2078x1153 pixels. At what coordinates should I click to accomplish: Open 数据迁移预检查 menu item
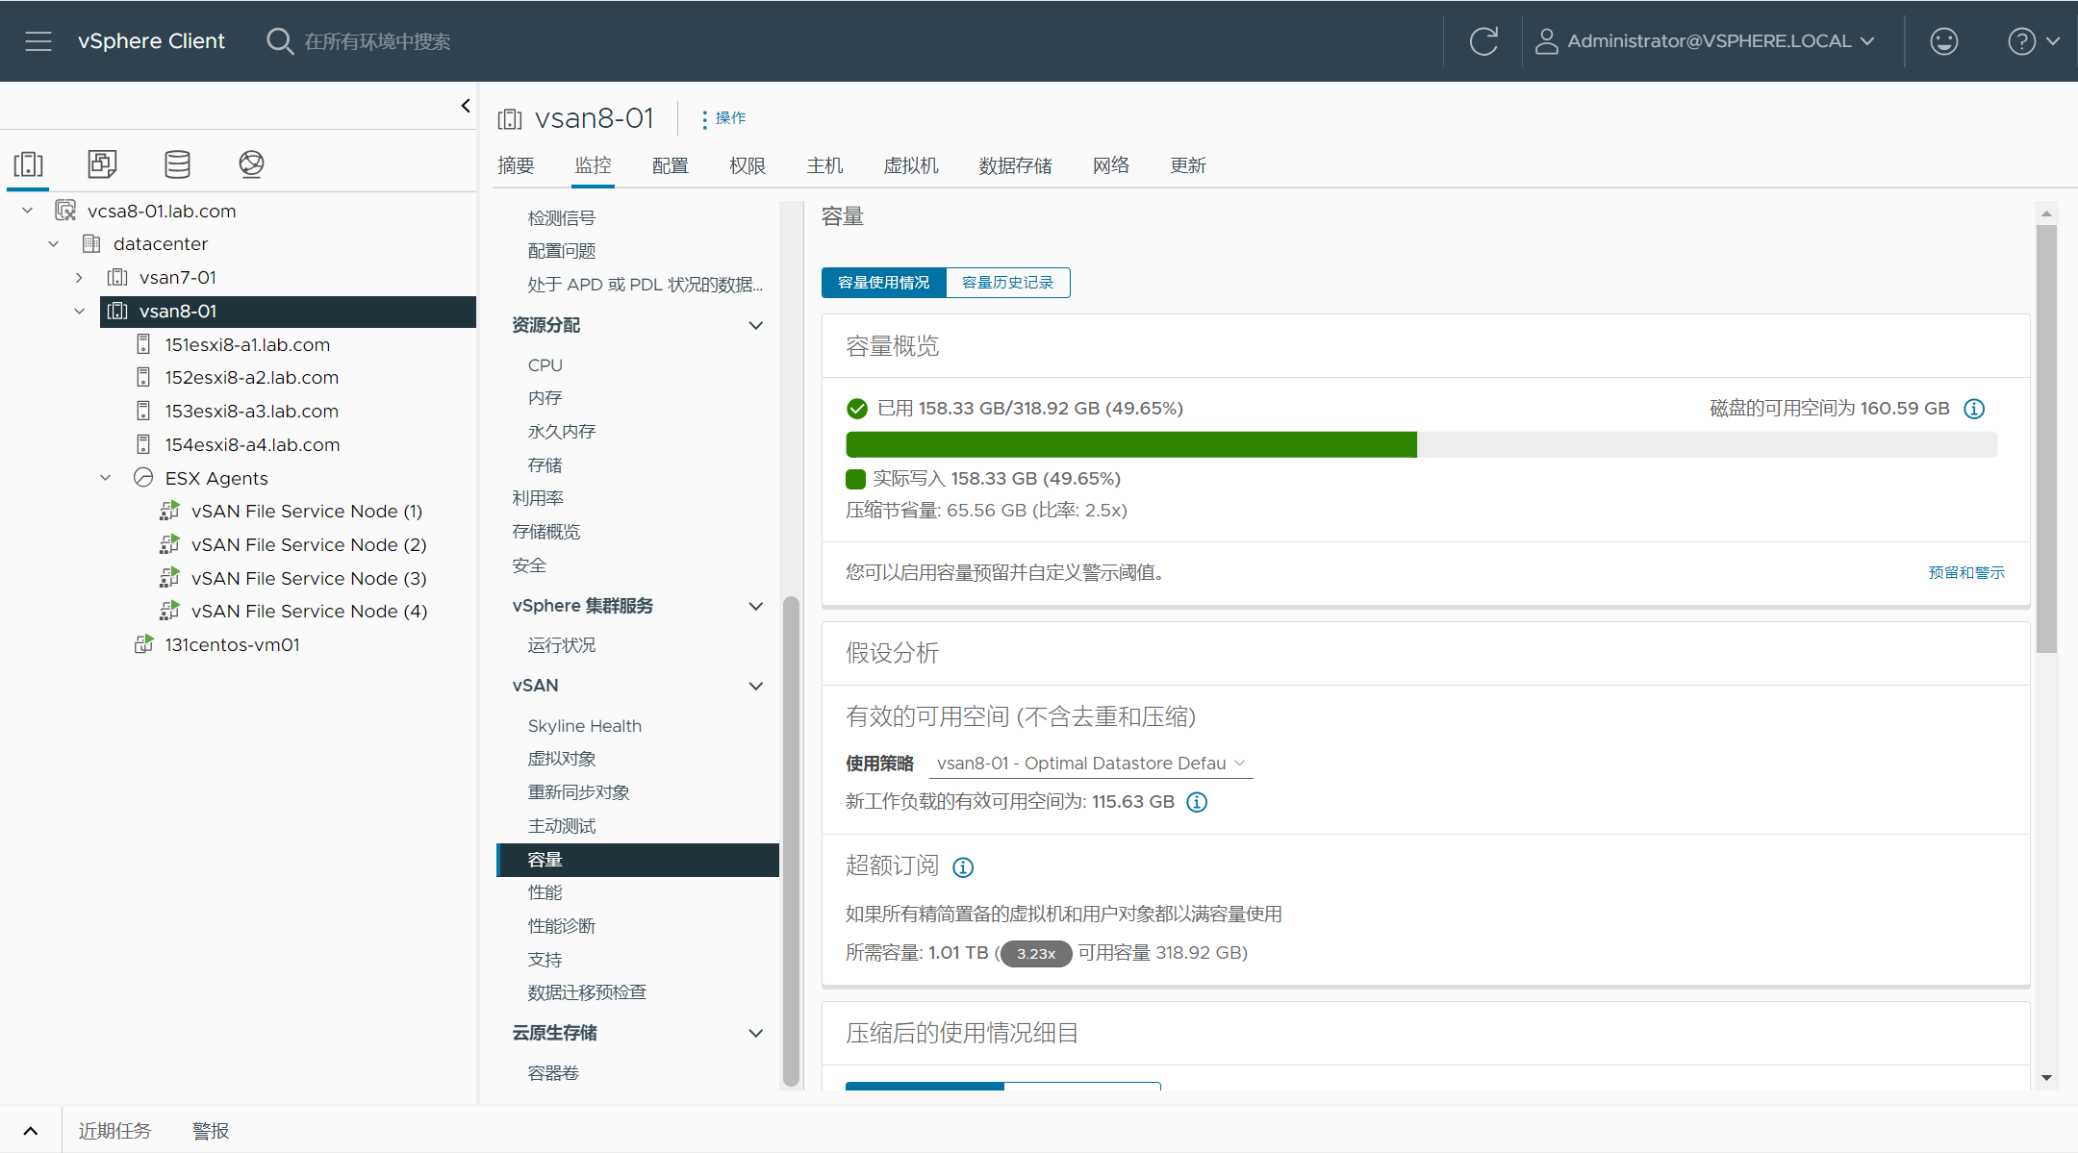(x=587, y=993)
